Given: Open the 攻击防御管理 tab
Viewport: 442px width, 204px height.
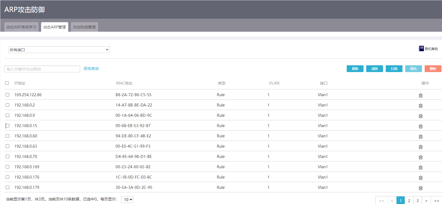Looking at the screenshot, I should pos(84,27).
